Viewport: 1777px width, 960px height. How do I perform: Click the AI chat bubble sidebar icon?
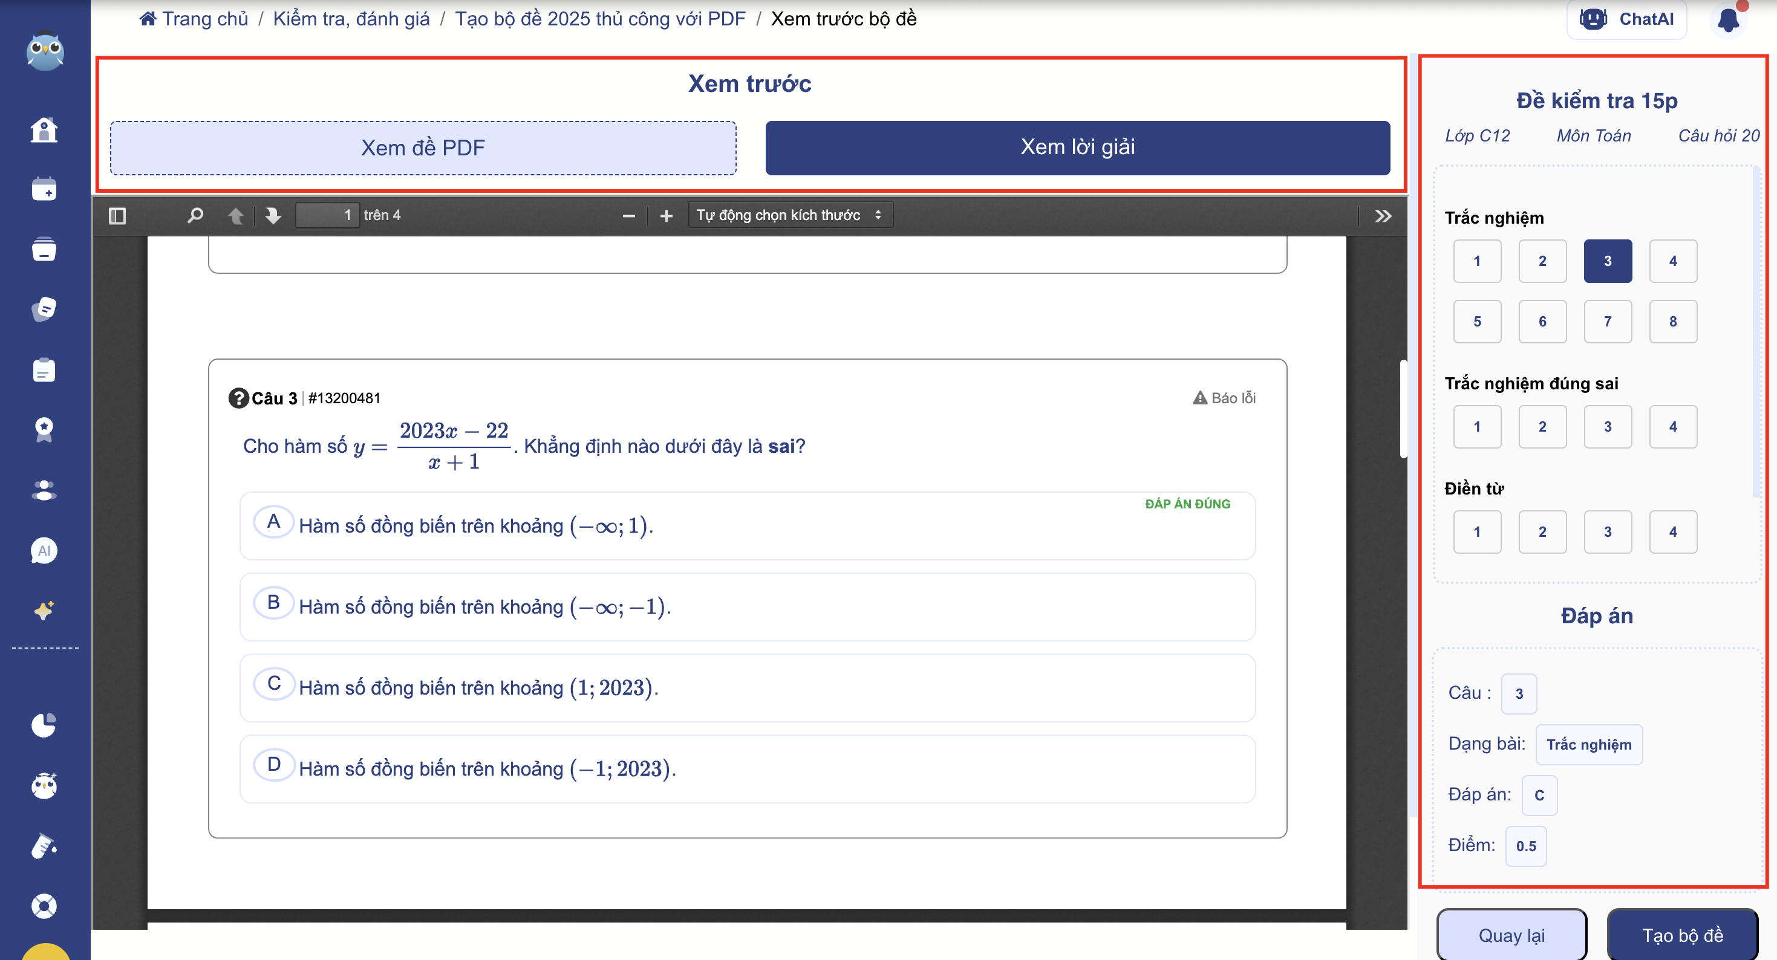pos(44,550)
